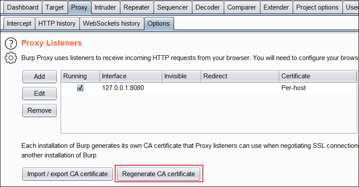359x187 pixels.
Task: Open the Proxy Listeners settings gear
Action: tap(11, 58)
